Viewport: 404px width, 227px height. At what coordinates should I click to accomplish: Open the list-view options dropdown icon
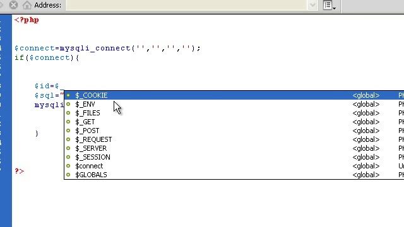coord(329,5)
